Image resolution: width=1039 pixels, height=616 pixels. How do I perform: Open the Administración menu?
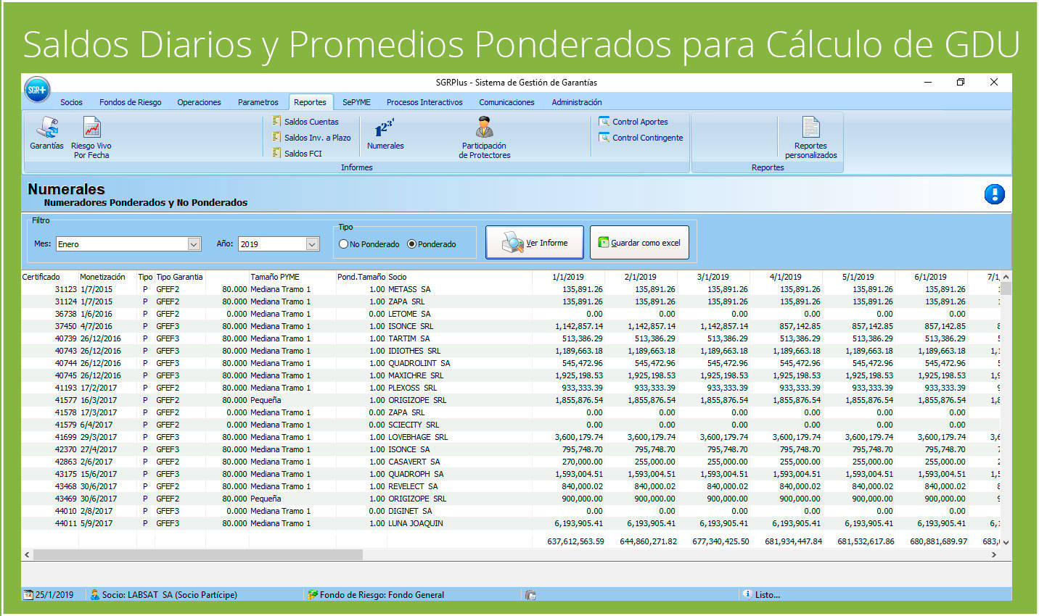(576, 102)
